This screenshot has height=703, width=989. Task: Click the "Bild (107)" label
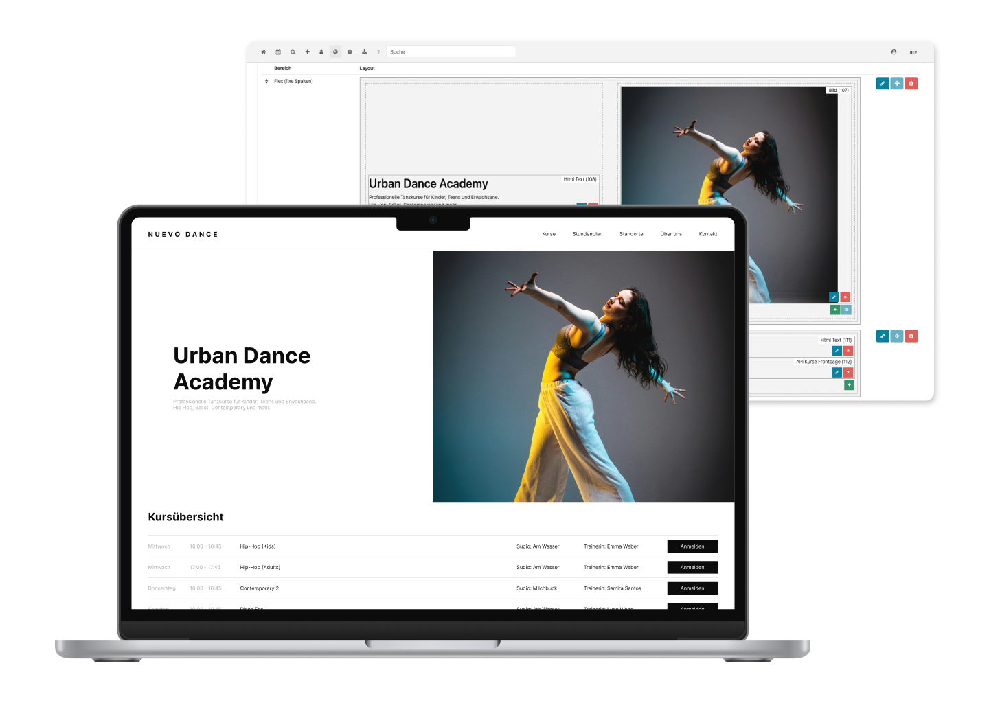[839, 90]
